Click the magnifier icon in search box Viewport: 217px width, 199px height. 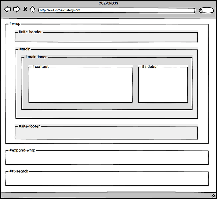pos(201,10)
